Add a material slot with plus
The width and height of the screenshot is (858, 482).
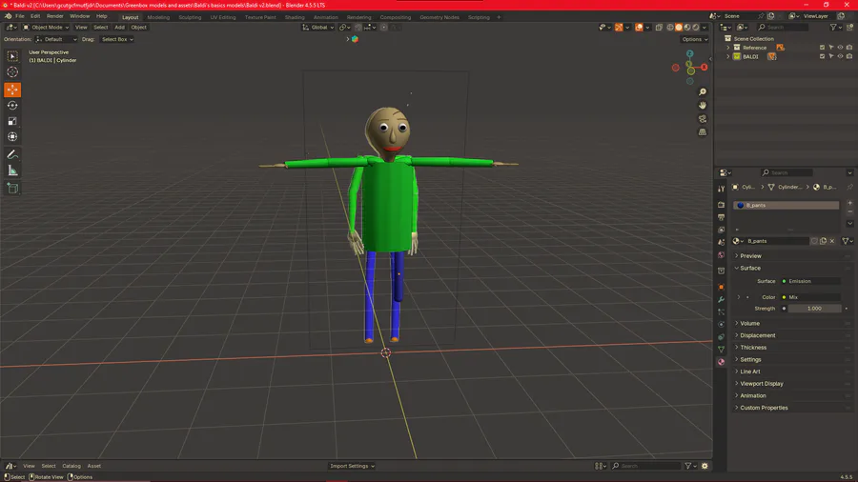(849, 203)
